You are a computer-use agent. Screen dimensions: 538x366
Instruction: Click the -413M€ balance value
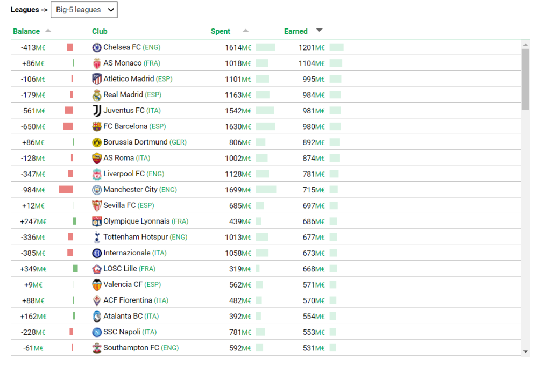coord(33,48)
